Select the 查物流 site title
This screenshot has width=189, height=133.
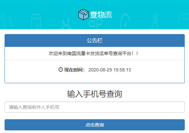[101, 15]
